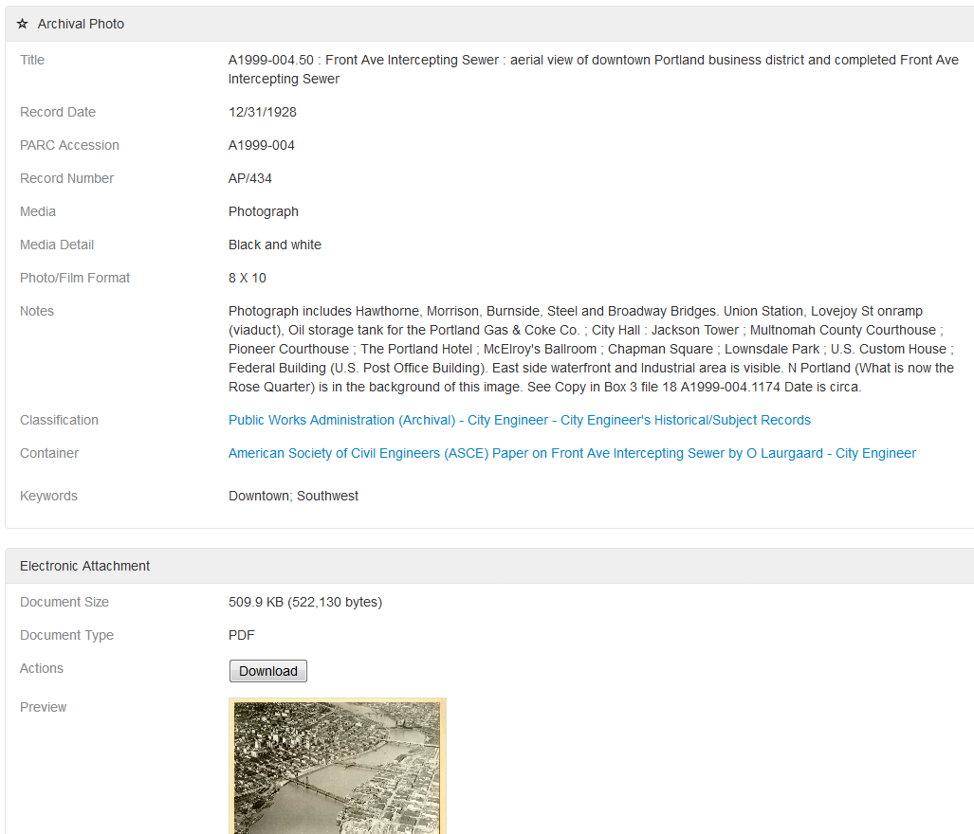Select the record date 12/31/1928
Screen dimensions: 974x834
(x=262, y=113)
